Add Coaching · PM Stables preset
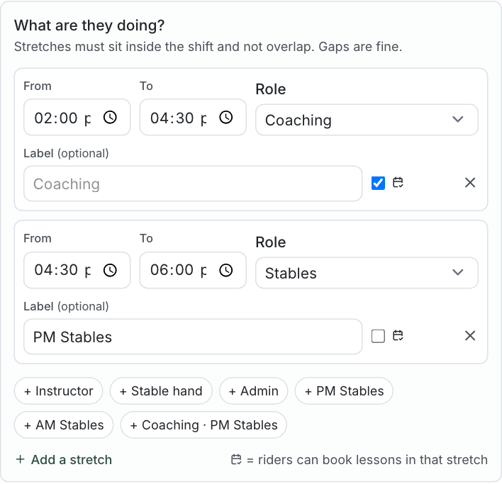This screenshot has height=484, width=502. click(203, 424)
